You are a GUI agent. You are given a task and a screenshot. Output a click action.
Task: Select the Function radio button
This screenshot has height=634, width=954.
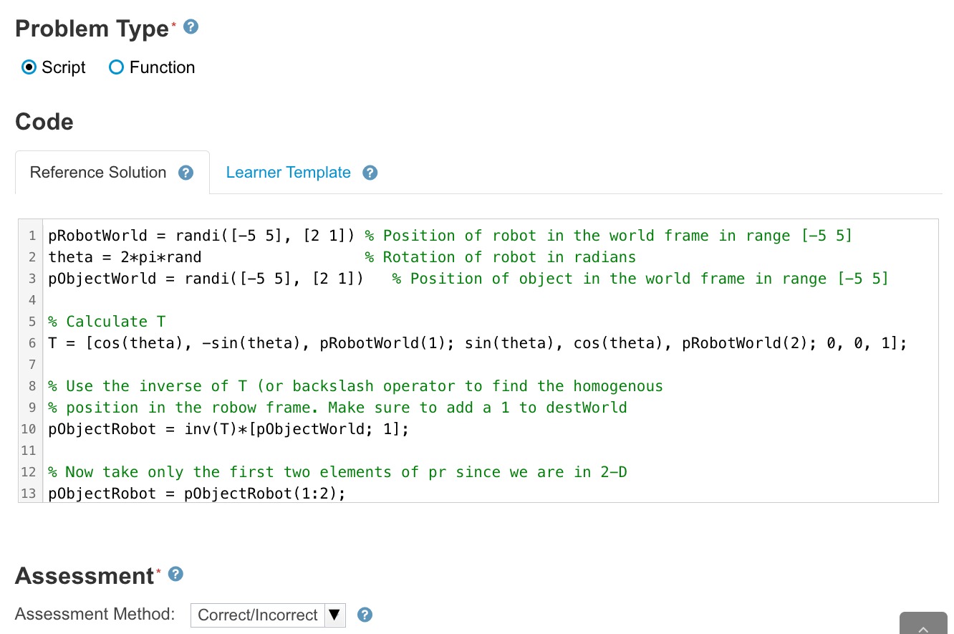tap(116, 67)
